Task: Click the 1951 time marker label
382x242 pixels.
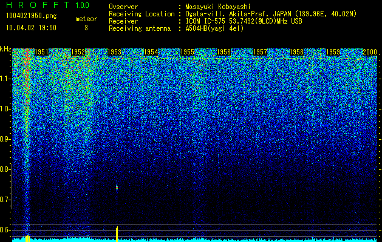Action: 41,52
